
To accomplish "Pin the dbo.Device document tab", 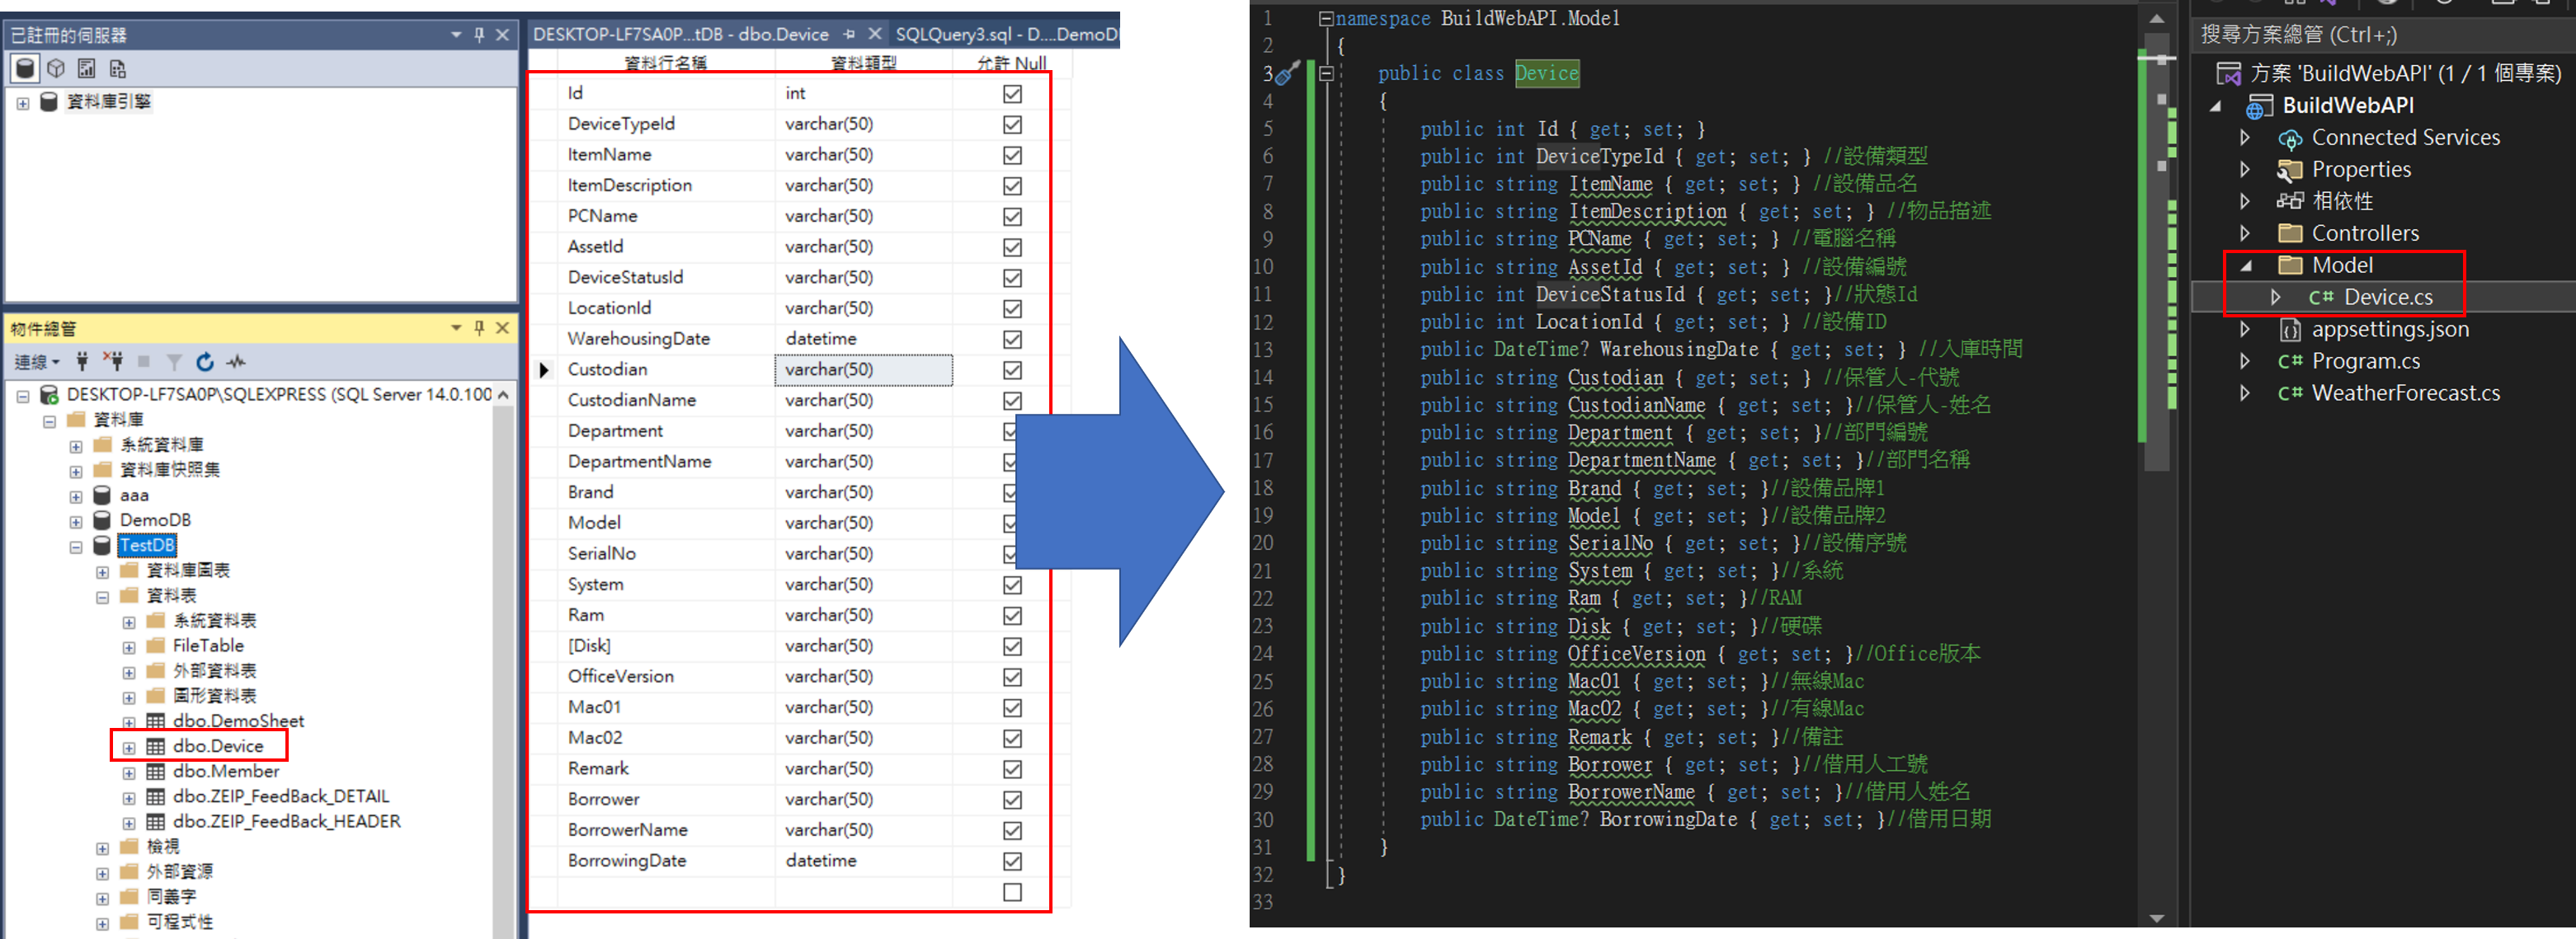I will [849, 34].
